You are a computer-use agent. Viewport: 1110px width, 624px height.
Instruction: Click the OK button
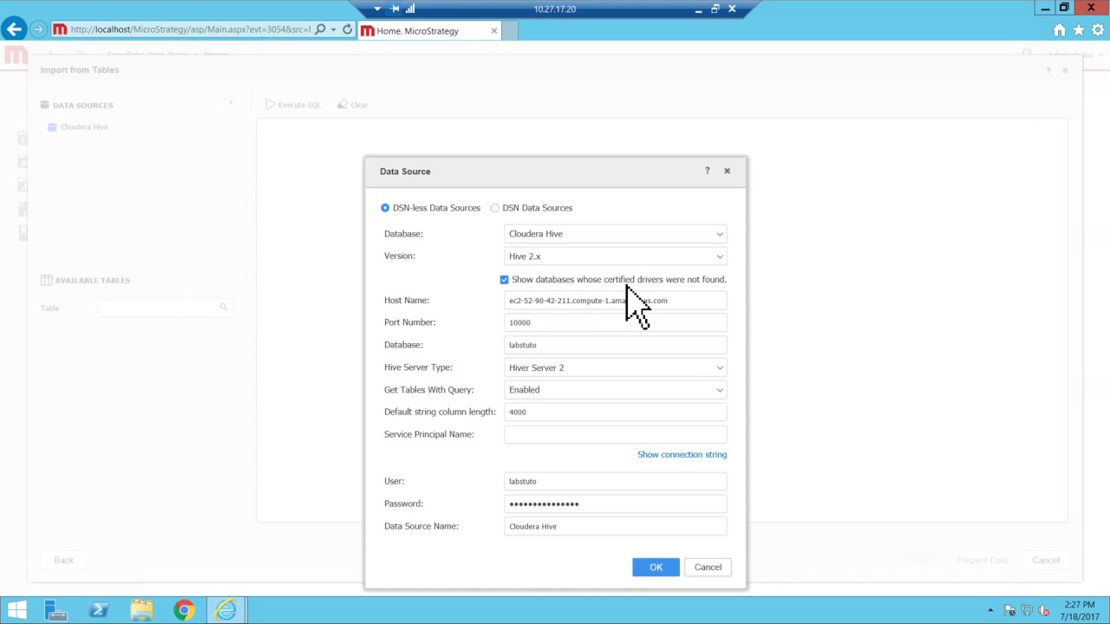656,568
